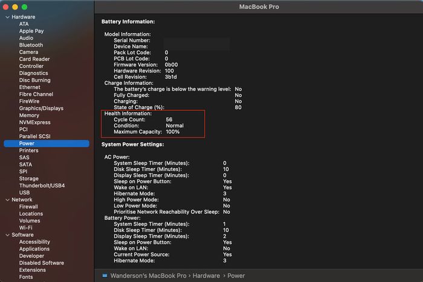Select Volumes under Network
Image resolution: width=423 pixels, height=282 pixels.
30,221
